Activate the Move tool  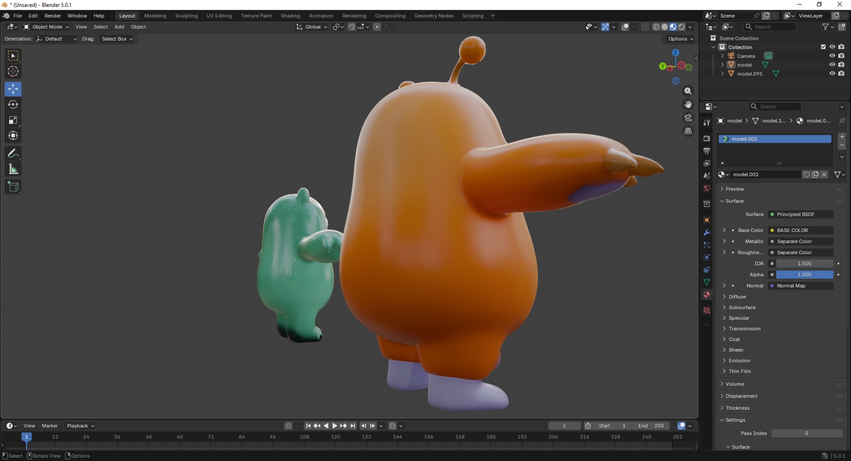(x=13, y=89)
